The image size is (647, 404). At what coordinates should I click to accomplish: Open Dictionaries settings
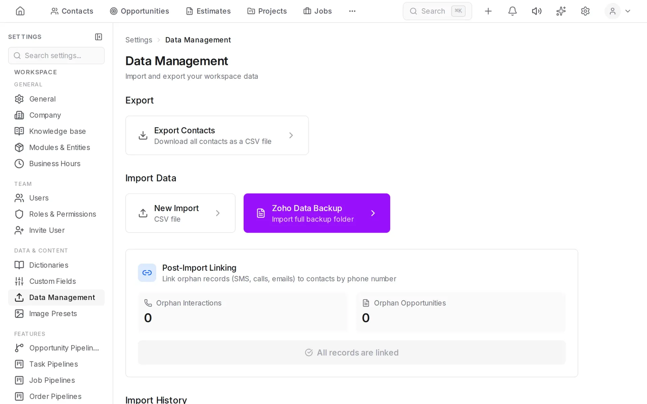56,265
